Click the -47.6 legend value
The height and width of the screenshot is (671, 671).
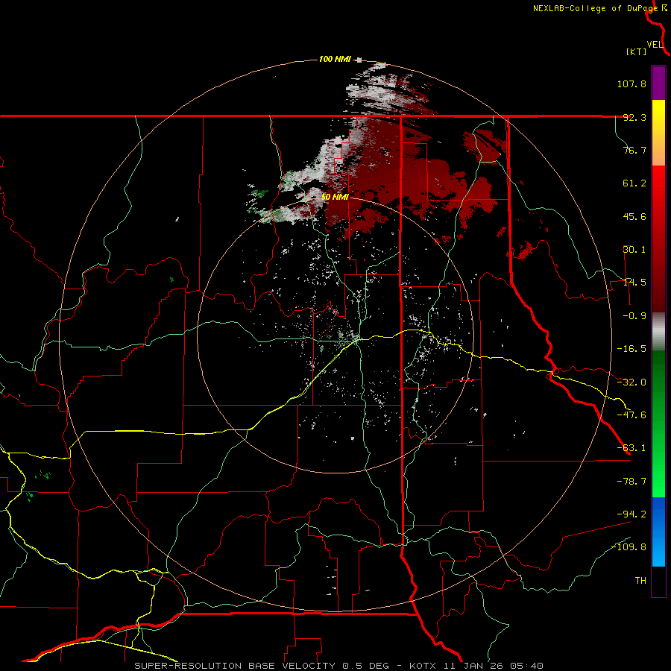631,415
